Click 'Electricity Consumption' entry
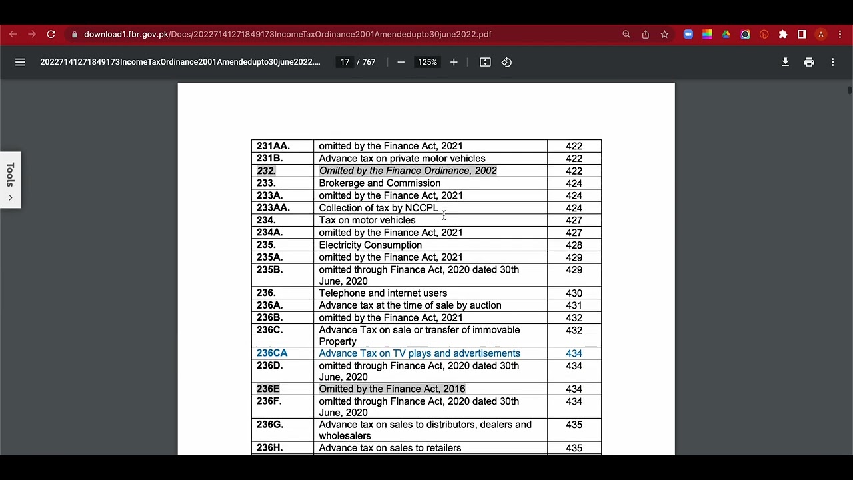This screenshot has height=480, width=853. [370, 245]
